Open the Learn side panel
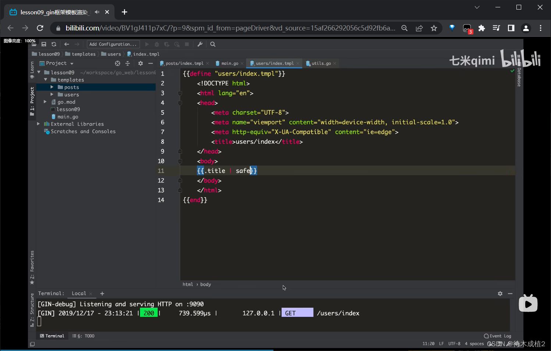The image size is (551, 351). [x=32, y=70]
